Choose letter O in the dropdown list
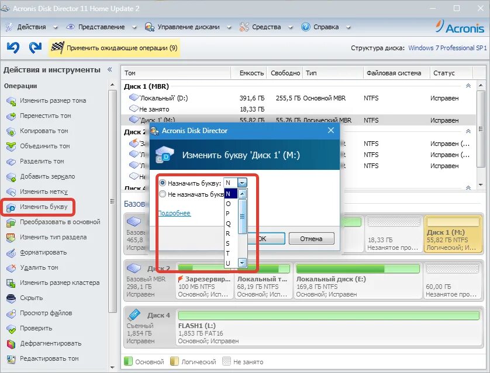Screen dimensions: 490x373 coord(231,204)
